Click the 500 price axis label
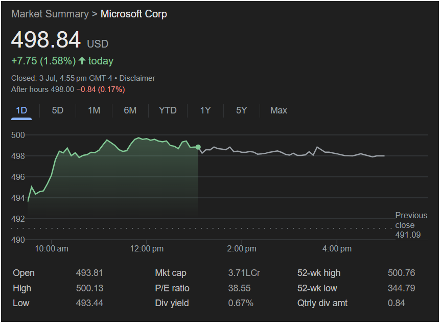The height and width of the screenshot is (323, 440). (x=18, y=135)
